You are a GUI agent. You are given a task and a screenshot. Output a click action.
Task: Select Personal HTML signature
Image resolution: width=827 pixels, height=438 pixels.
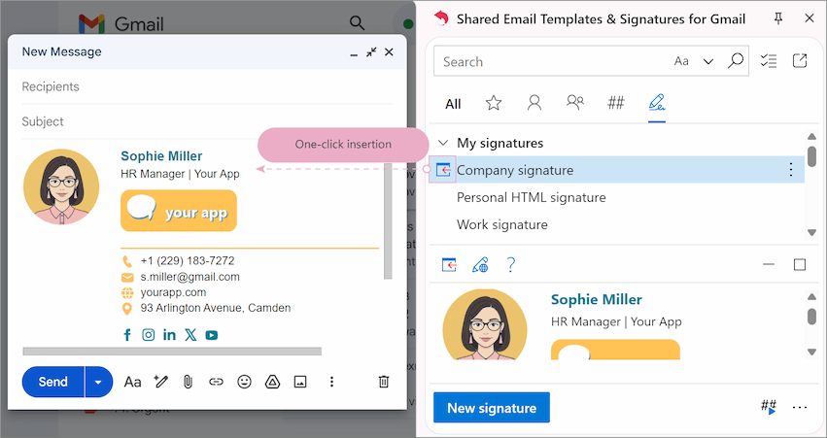click(532, 198)
